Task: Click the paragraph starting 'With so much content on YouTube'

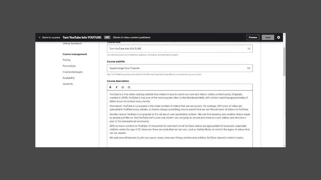Action: coord(180,129)
